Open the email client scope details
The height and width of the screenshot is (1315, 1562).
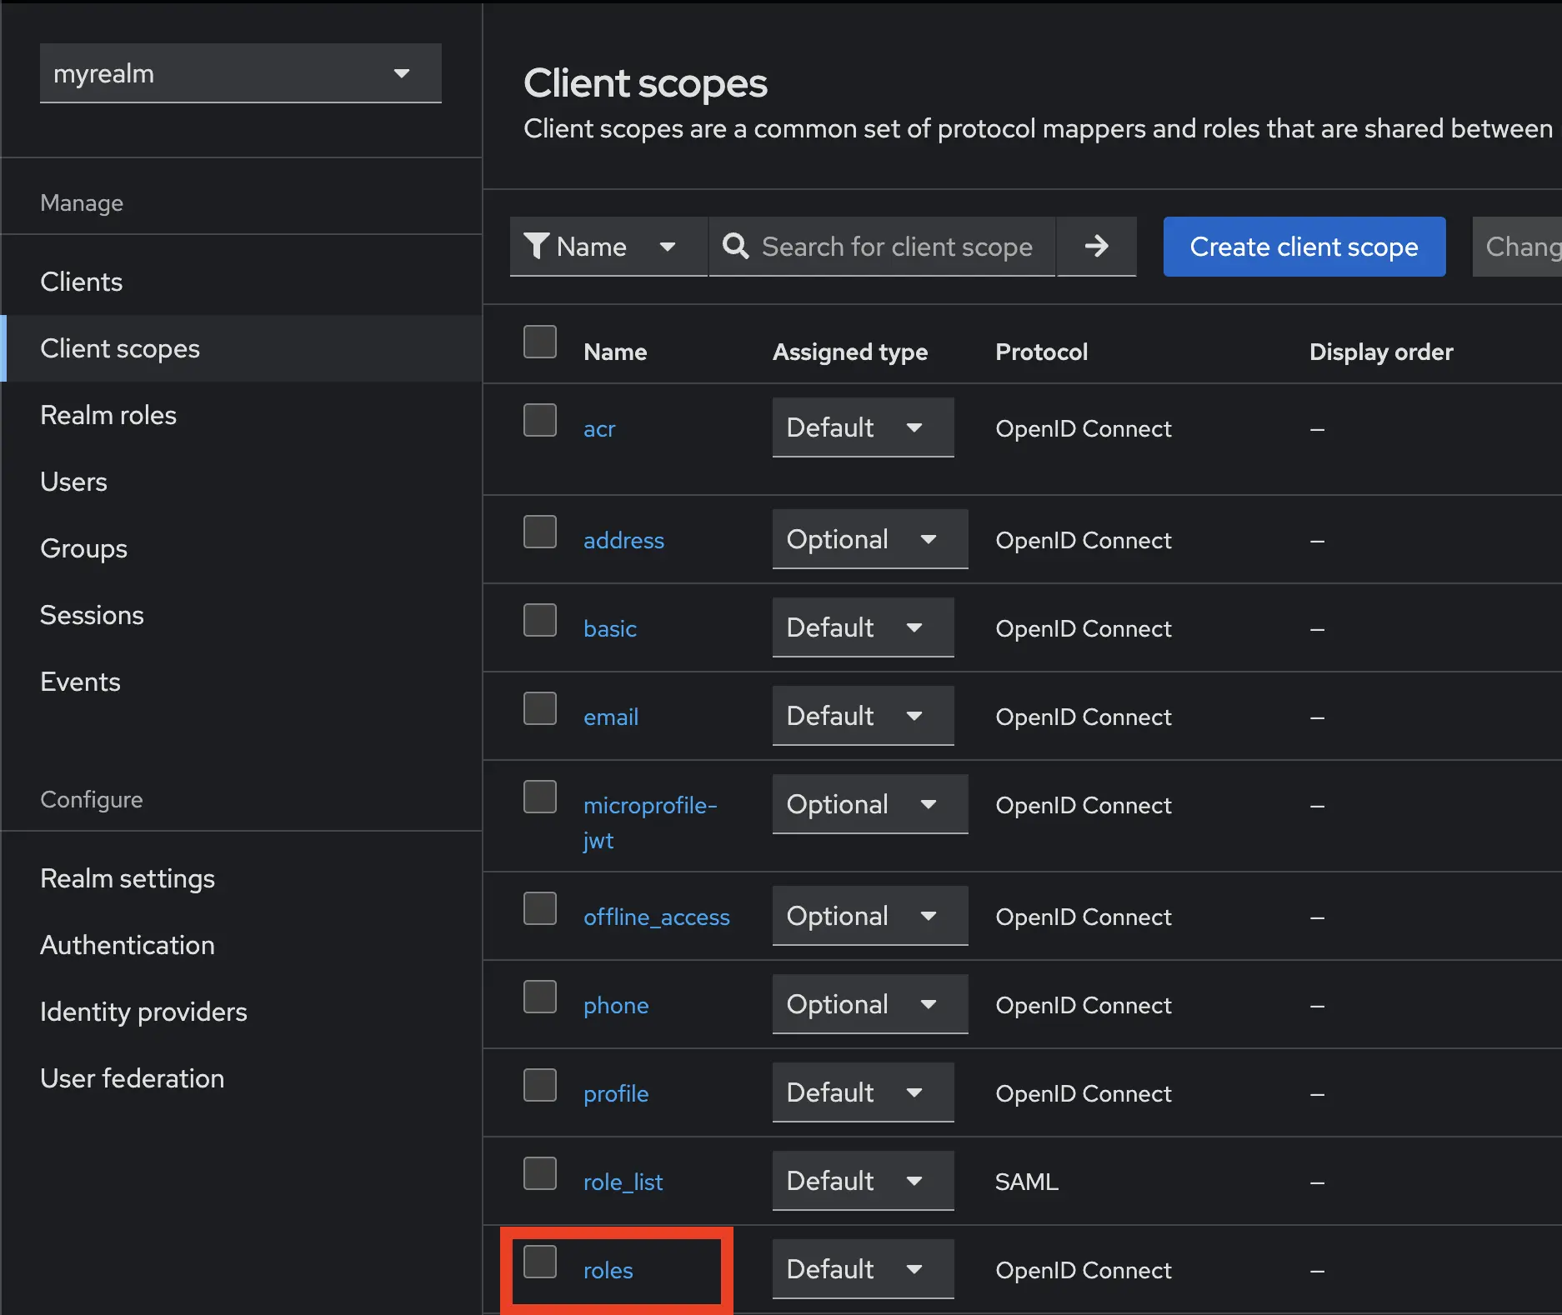pyautogui.click(x=611, y=717)
